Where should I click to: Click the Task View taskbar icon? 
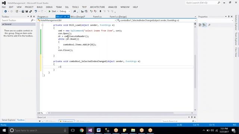(x=73, y=130)
